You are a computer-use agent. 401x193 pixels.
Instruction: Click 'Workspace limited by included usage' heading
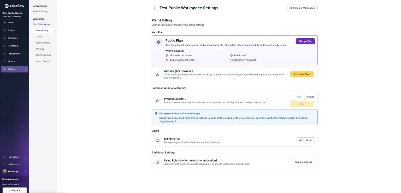point(180,113)
